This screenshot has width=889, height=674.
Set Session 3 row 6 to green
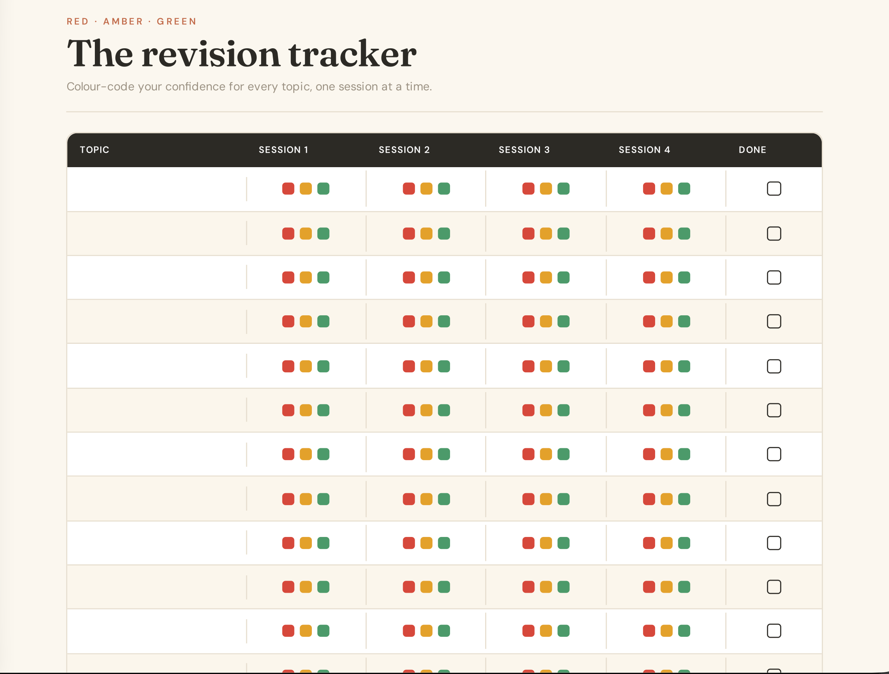(x=564, y=410)
